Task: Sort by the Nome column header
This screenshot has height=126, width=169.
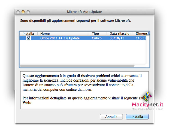Action: coord(63,33)
